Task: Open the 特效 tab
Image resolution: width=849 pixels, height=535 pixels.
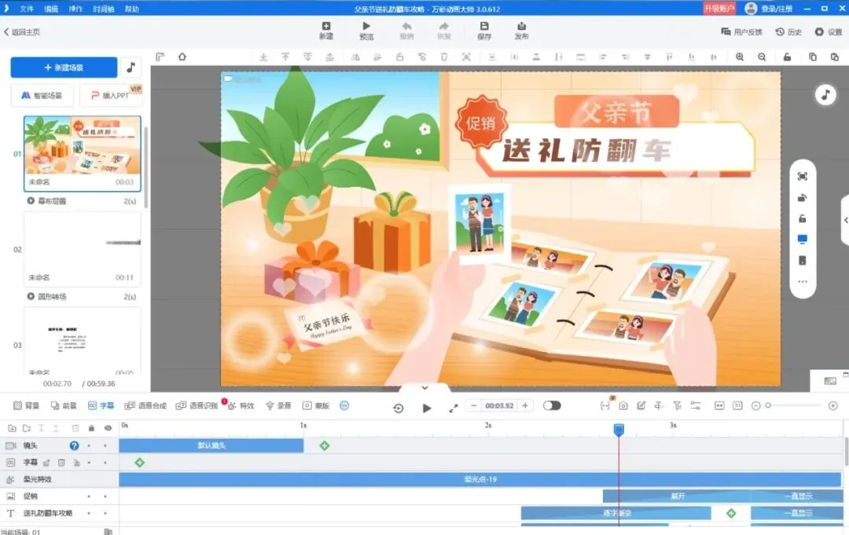Action: pyautogui.click(x=241, y=405)
